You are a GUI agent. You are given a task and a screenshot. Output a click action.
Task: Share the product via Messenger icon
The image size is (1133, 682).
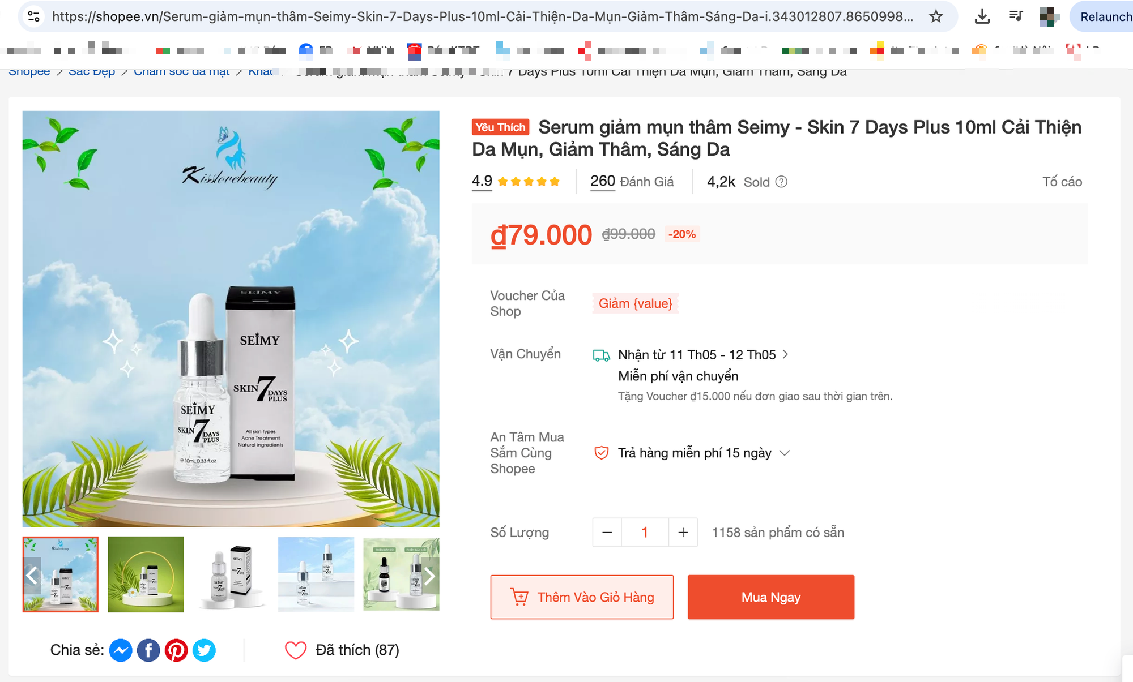point(120,650)
